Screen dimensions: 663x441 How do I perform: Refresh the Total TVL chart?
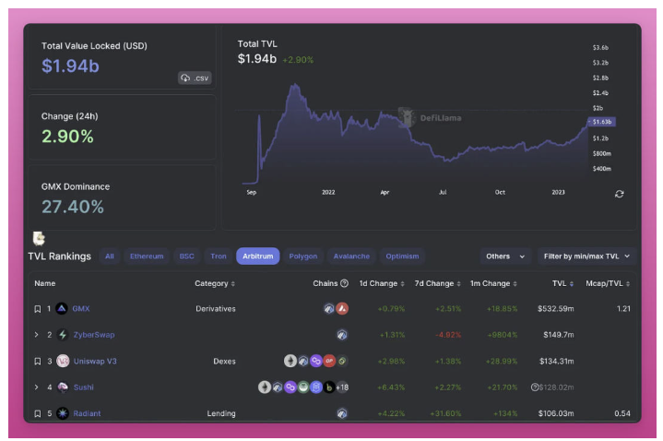coord(619,194)
